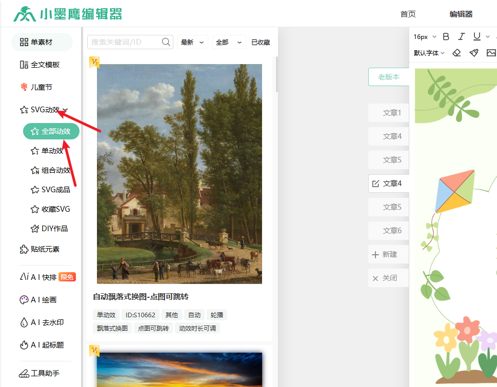This screenshot has height=387, width=497.
Task: Toggle bold text formatting
Action: [446, 36]
